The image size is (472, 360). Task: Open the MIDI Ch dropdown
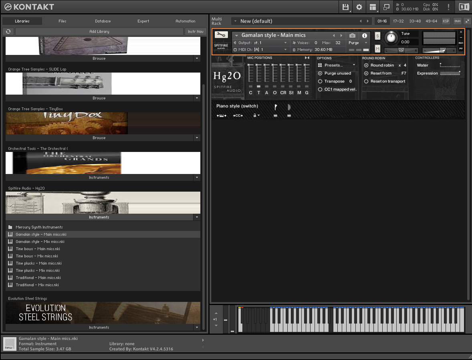click(x=260, y=50)
